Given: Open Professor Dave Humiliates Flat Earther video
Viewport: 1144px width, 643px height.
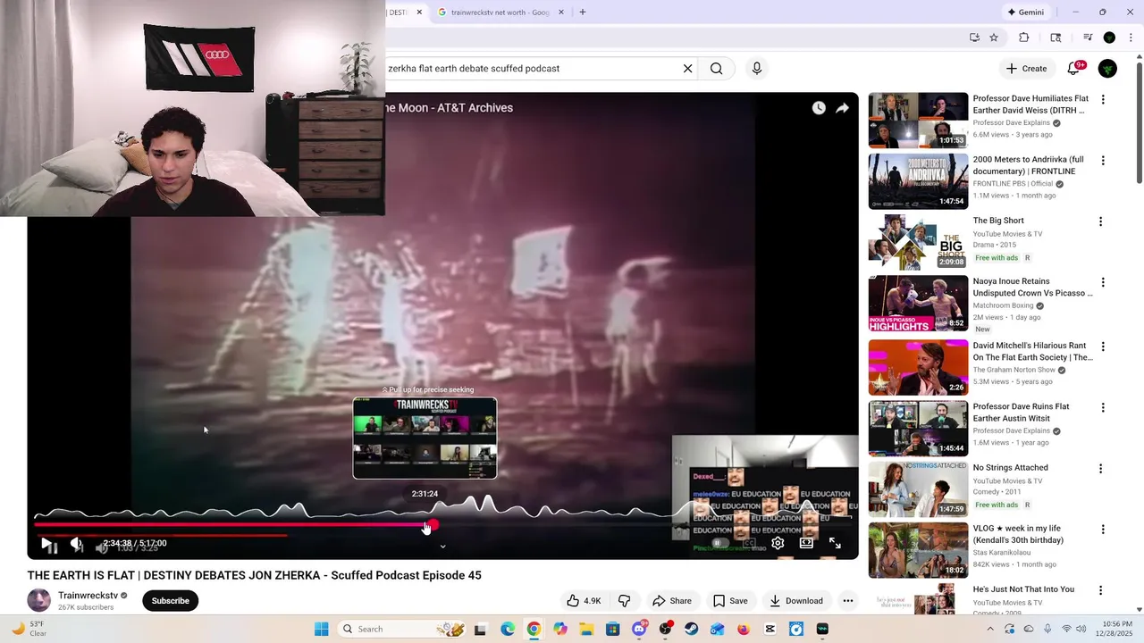Looking at the screenshot, I should pos(1030,104).
